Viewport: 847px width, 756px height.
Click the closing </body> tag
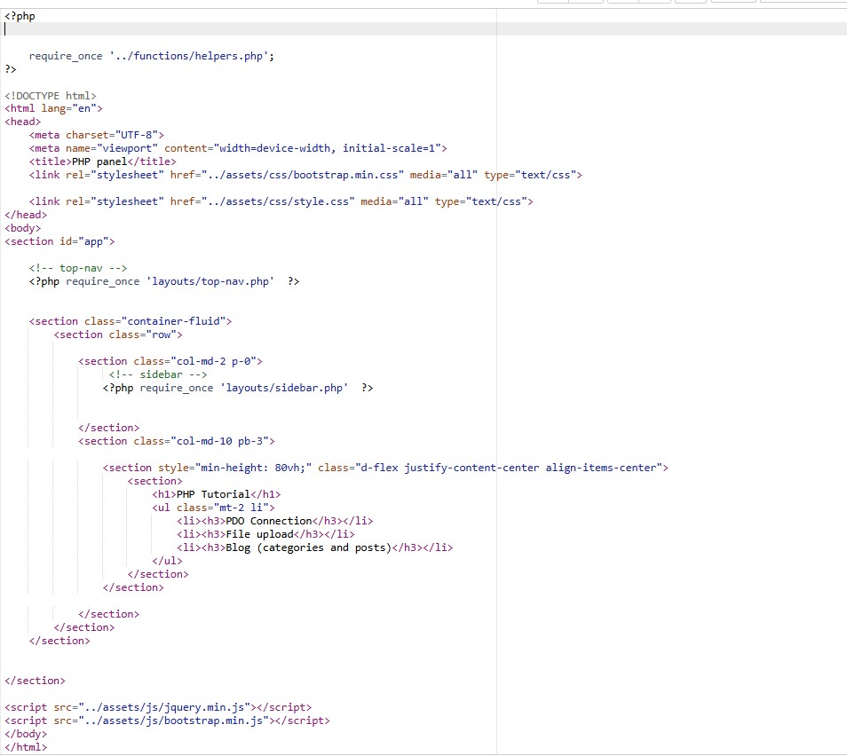click(x=26, y=734)
